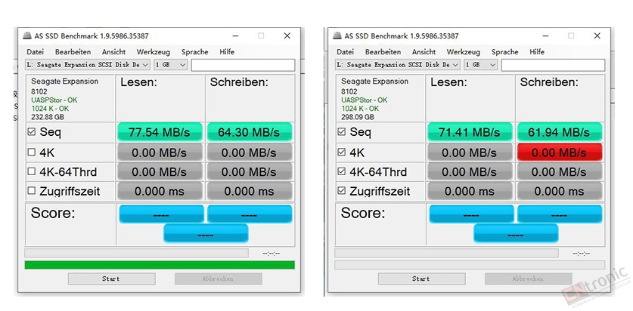Click the AS SSD Benchmark title icon in right window
633x311 pixels.
pos(337,35)
